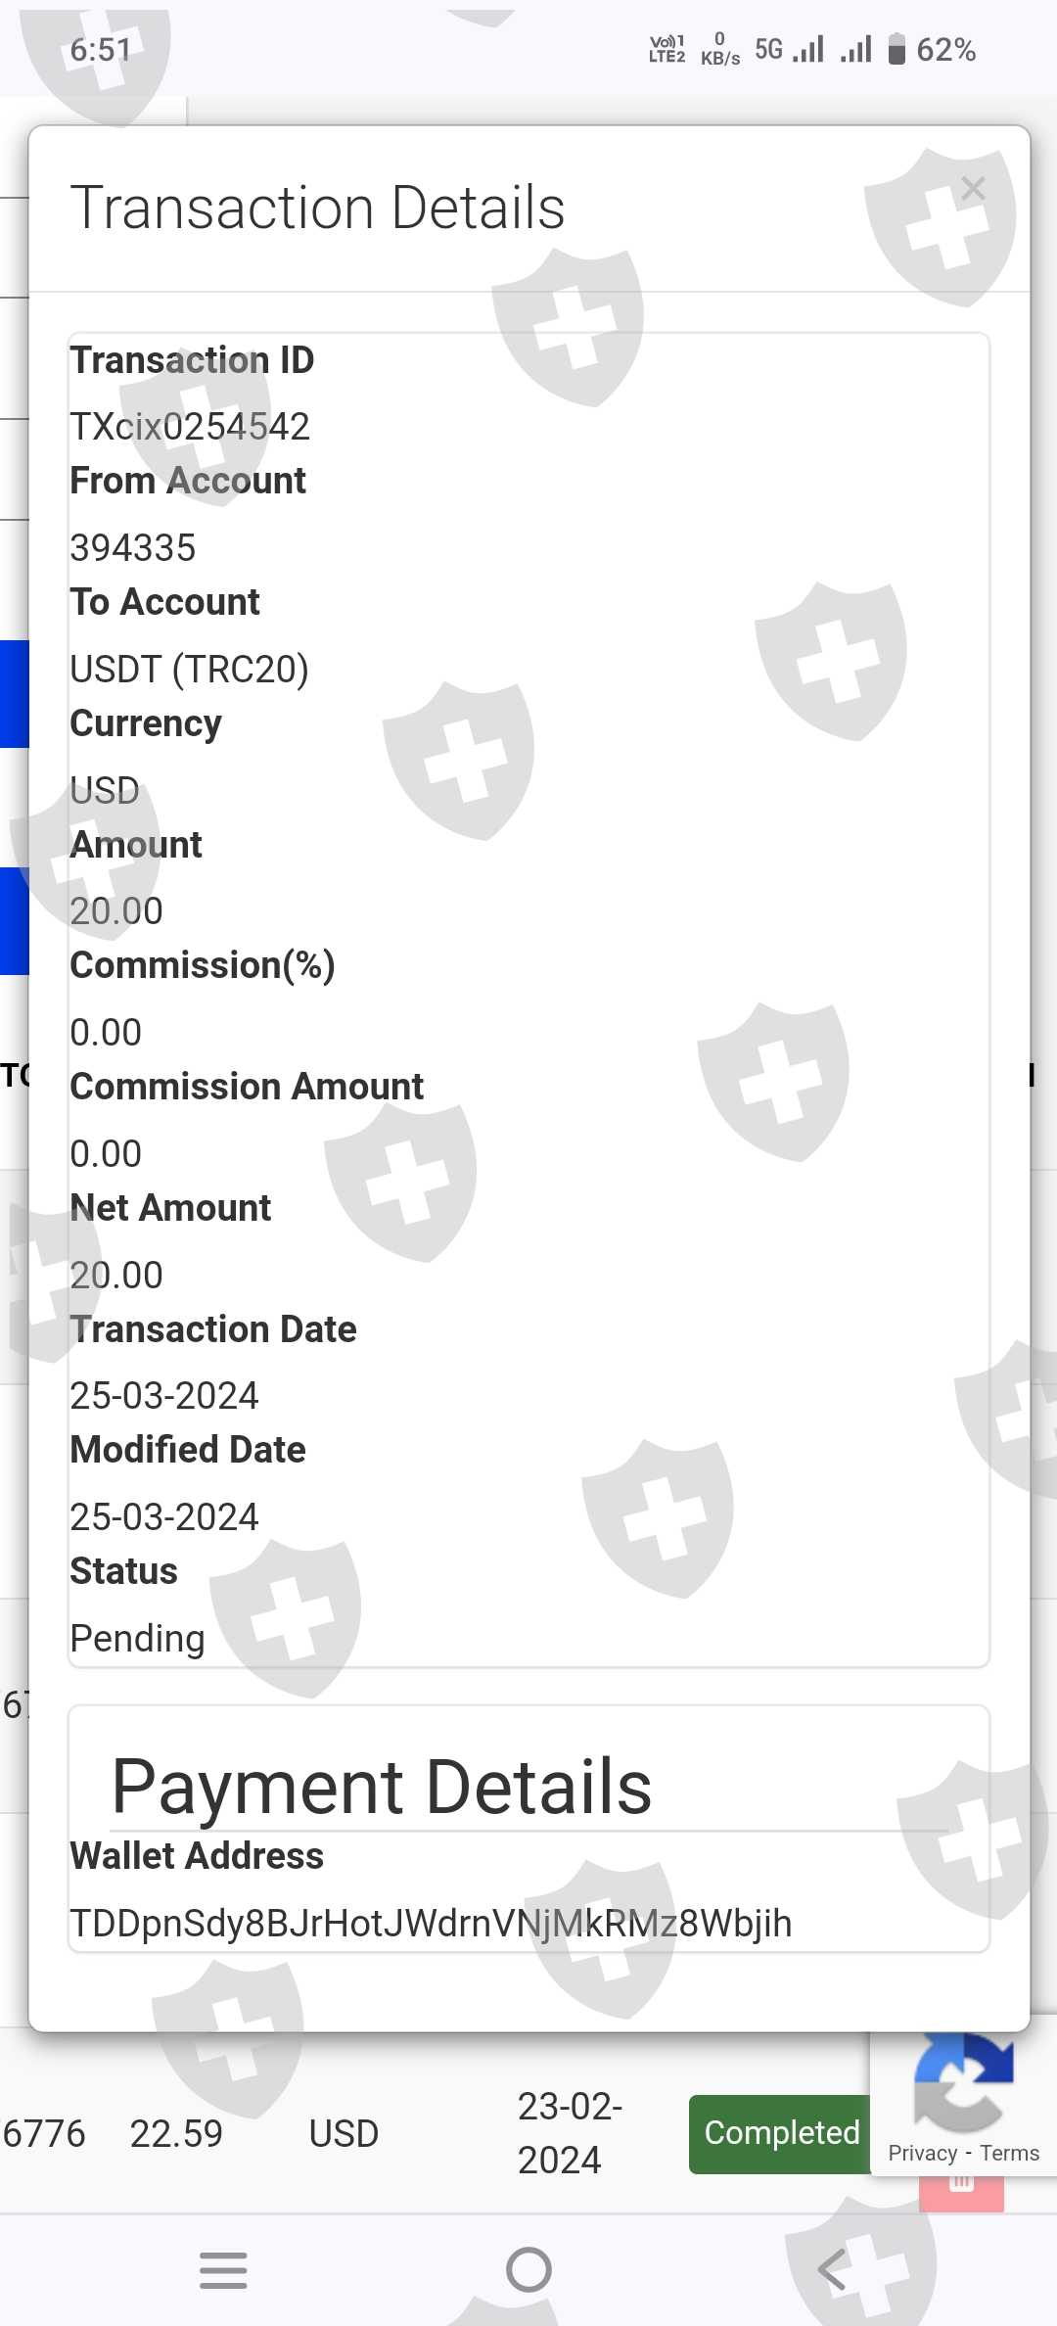Tap the 5G signal indicator
The width and height of the screenshot is (1057, 2326).
(x=769, y=49)
